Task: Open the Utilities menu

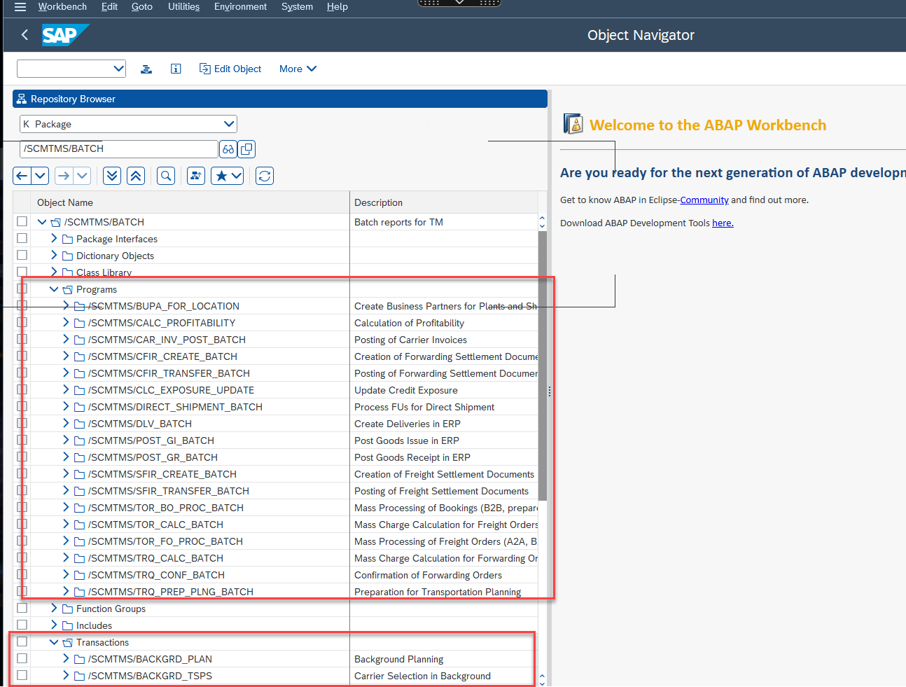Action: point(183,7)
